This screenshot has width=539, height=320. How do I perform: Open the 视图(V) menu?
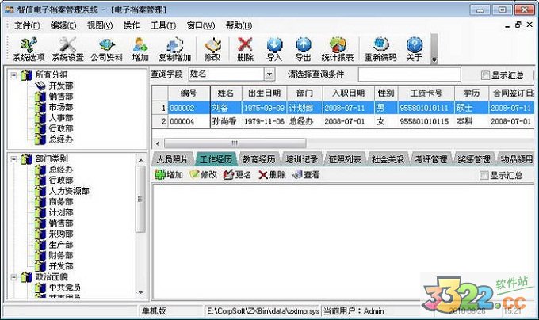click(100, 25)
